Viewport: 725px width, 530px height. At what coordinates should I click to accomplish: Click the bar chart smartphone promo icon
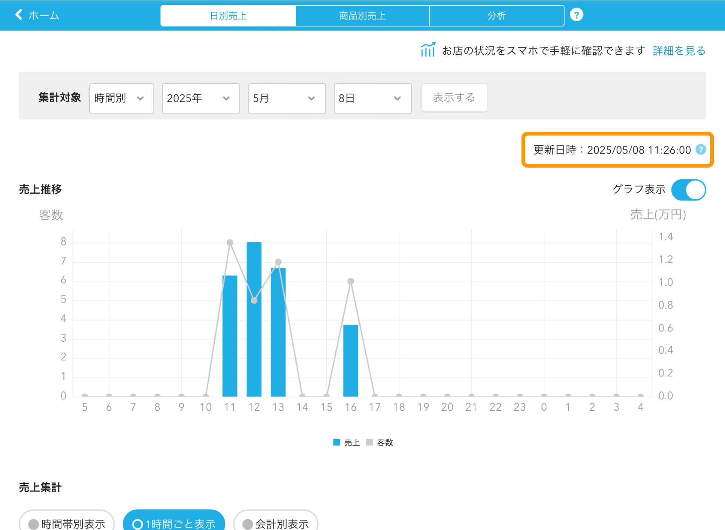428,50
